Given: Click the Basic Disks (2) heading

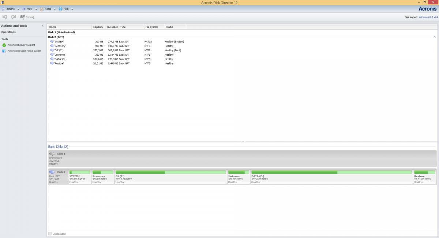Looking at the screenshot, I should [58, 147].
